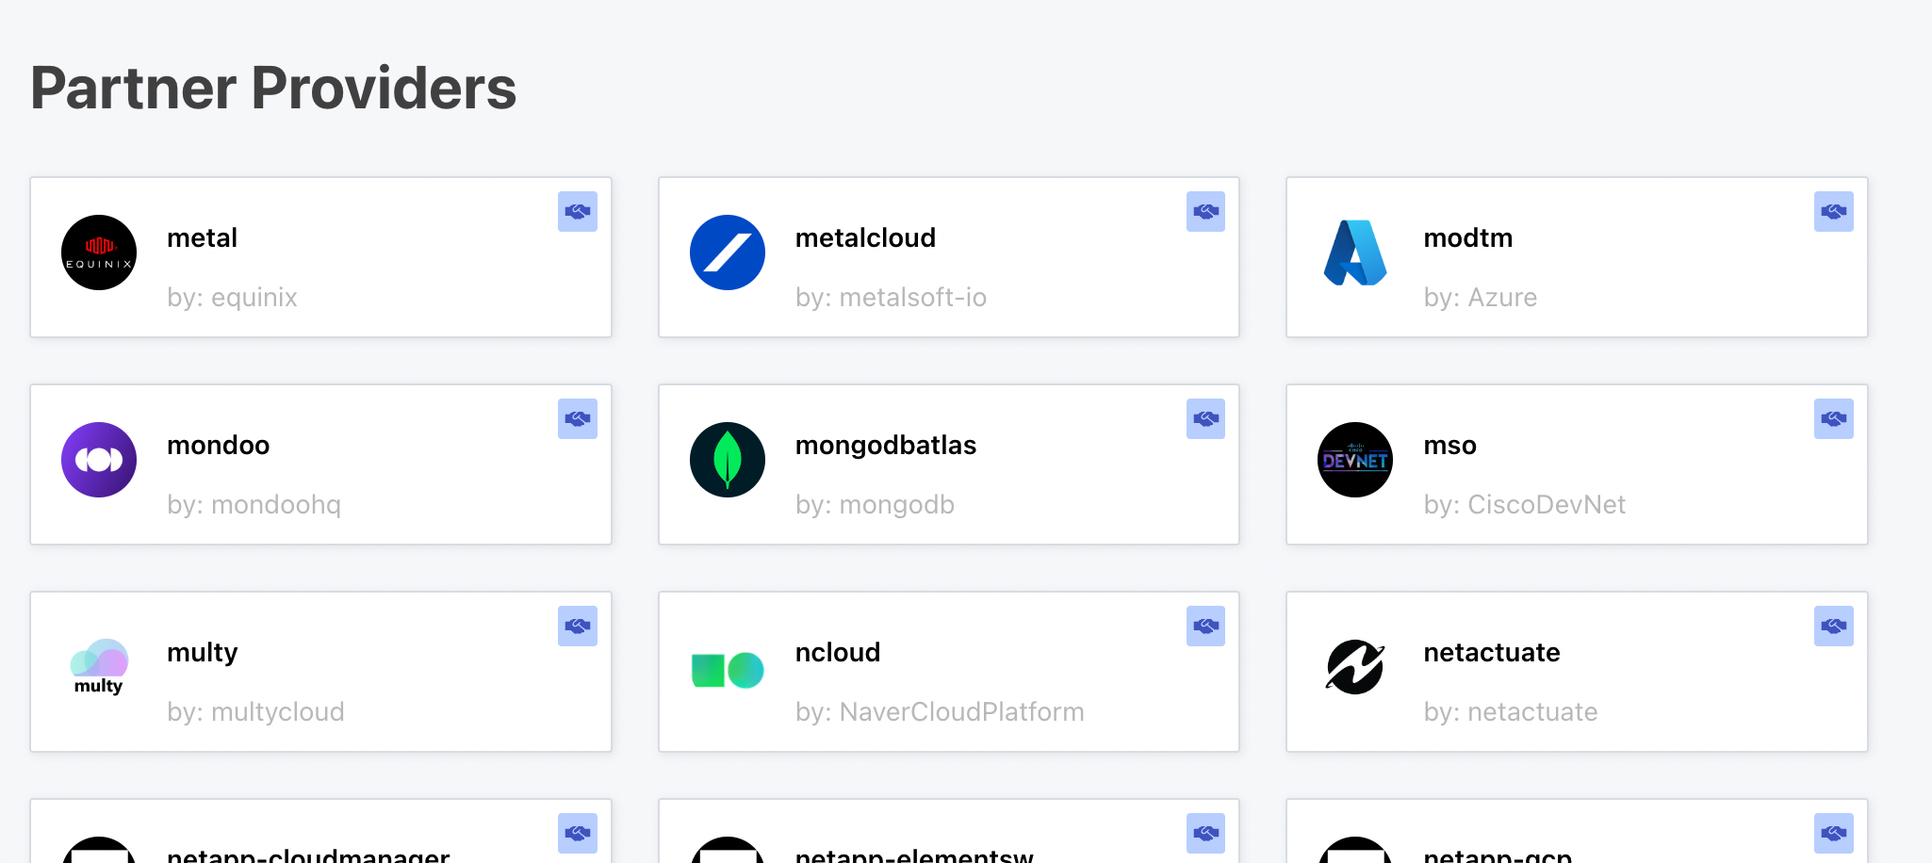
Task: Click the metalcloud blue slash logo
Action: coord(728,252)
